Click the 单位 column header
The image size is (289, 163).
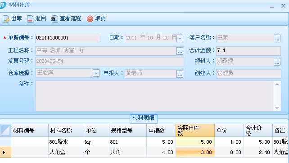click(x=97, y=131)
